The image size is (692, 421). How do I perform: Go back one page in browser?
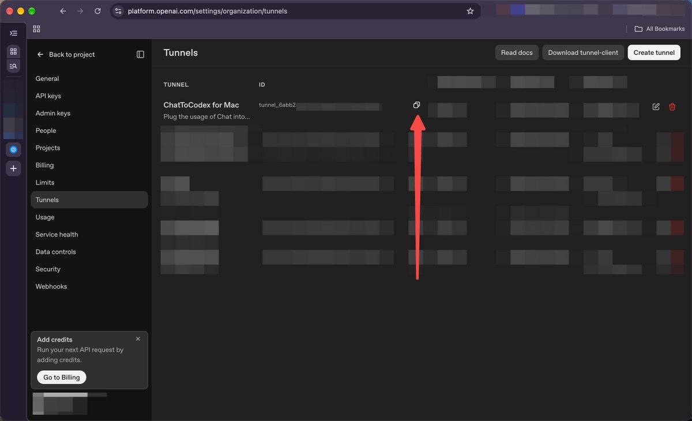(x=63, y=11)
